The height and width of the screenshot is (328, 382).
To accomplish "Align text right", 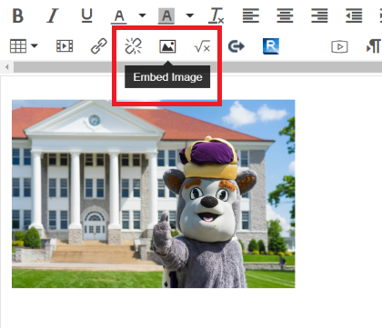I will click(x=319, y=15).
